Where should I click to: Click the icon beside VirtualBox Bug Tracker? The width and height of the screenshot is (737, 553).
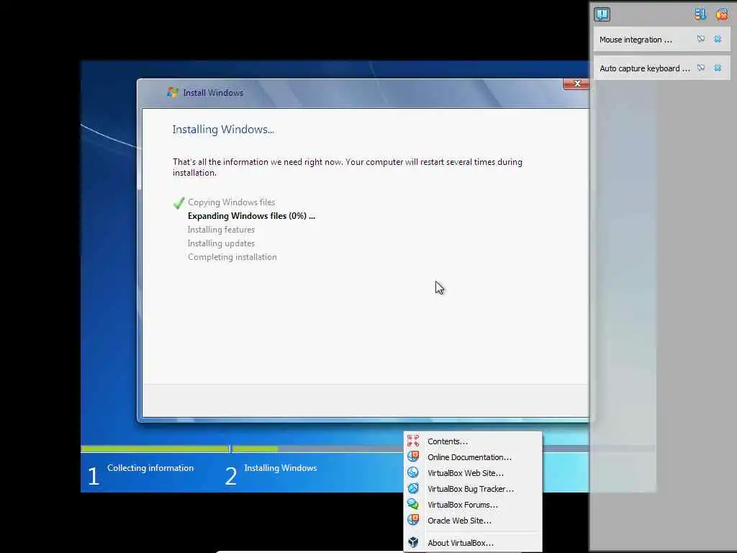(413, 488)
